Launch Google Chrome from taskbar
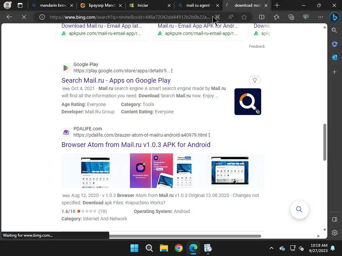 (178, 248)
